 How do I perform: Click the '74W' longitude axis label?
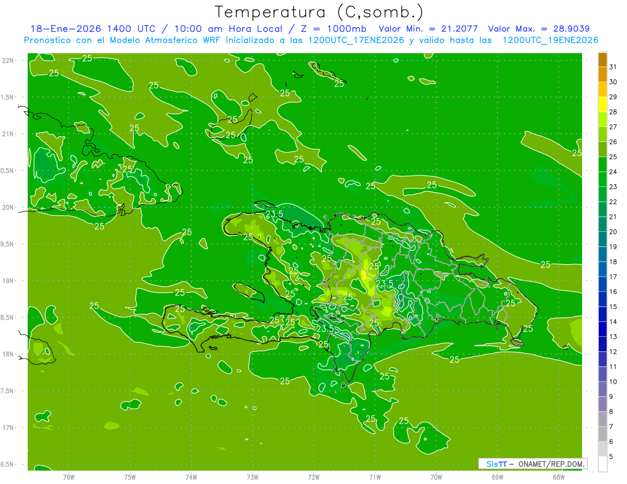[191, 476]
